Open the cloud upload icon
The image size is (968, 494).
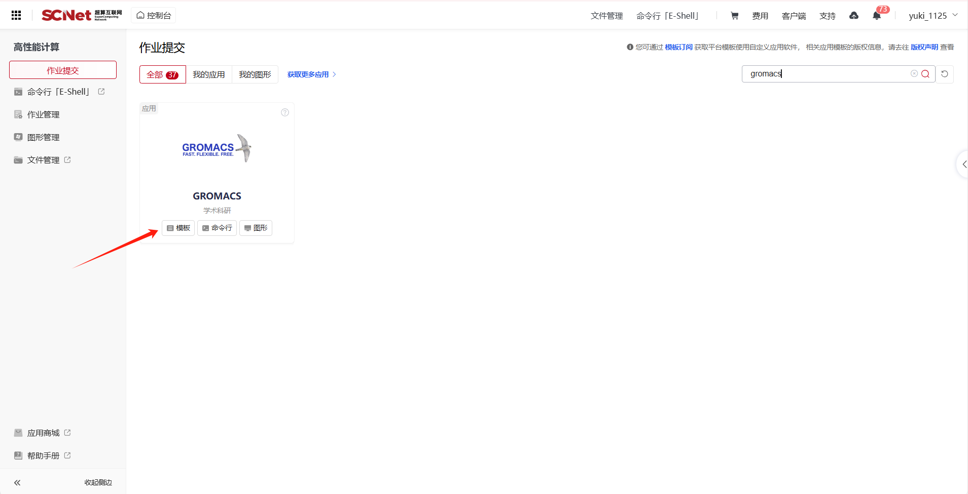pos(854,16)
